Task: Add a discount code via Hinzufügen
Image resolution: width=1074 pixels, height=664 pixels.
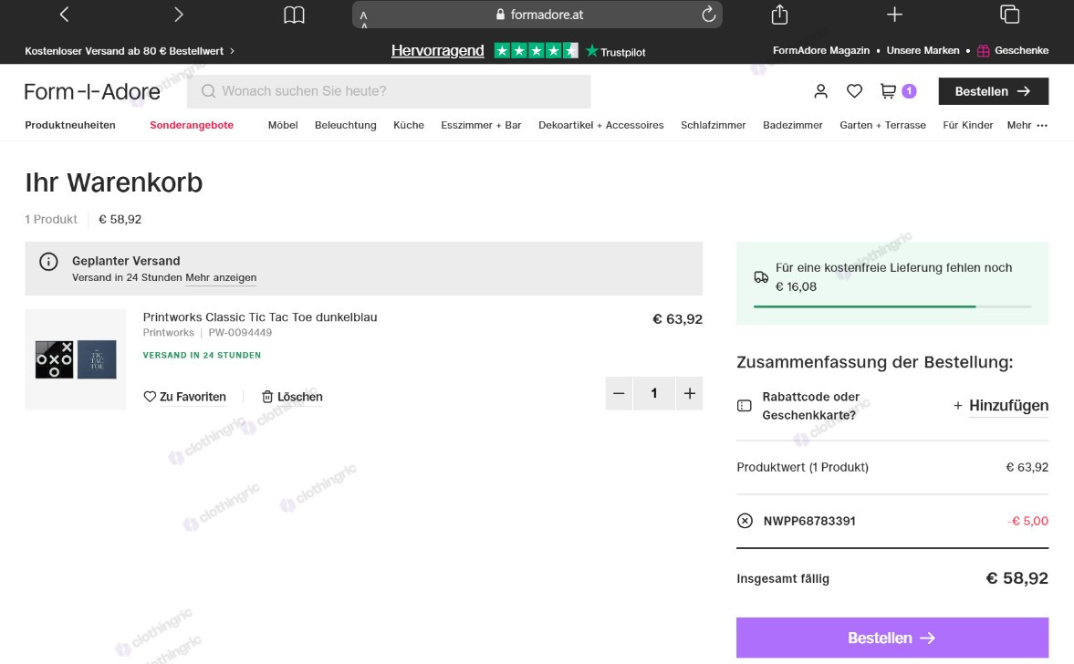Action: coord(1001,406)
